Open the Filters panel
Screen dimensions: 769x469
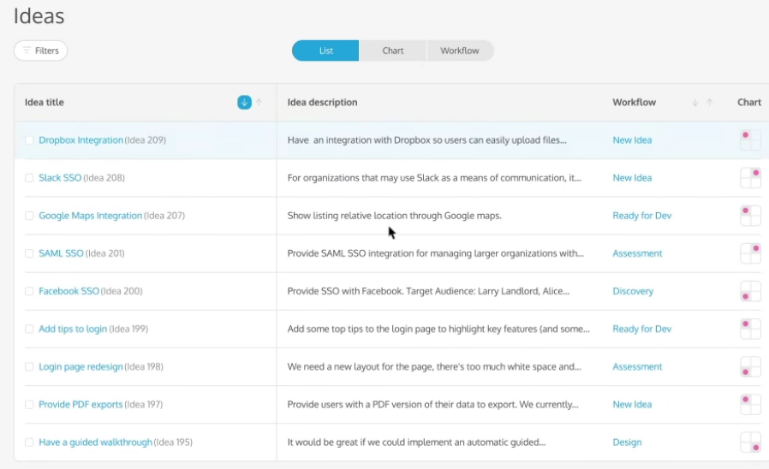coord(41,50)
